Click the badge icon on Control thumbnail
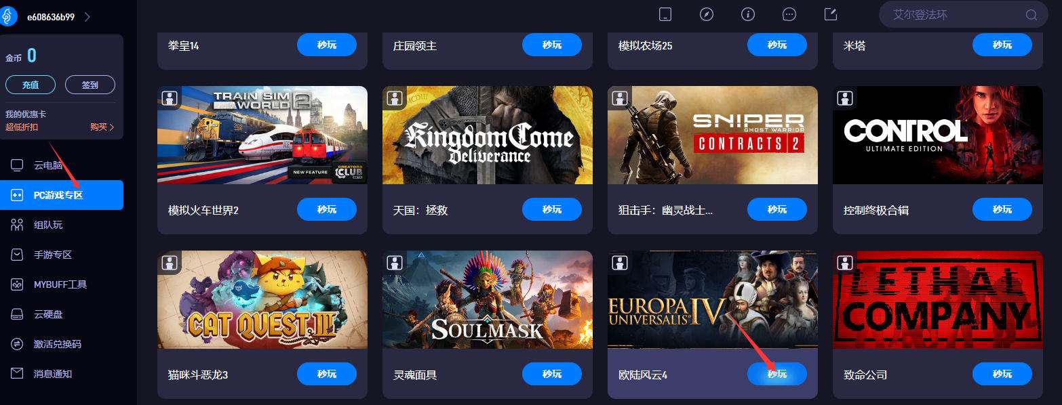Screen dimensions: 1062x405 [x=845, y=98]
